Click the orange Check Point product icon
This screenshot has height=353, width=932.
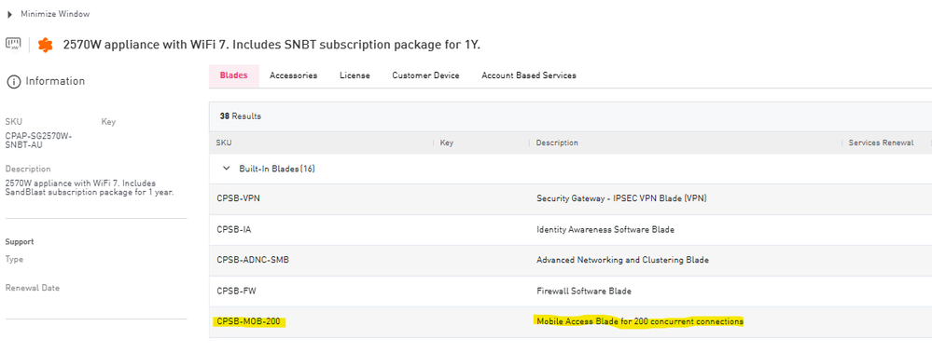(x=45, y=45)
